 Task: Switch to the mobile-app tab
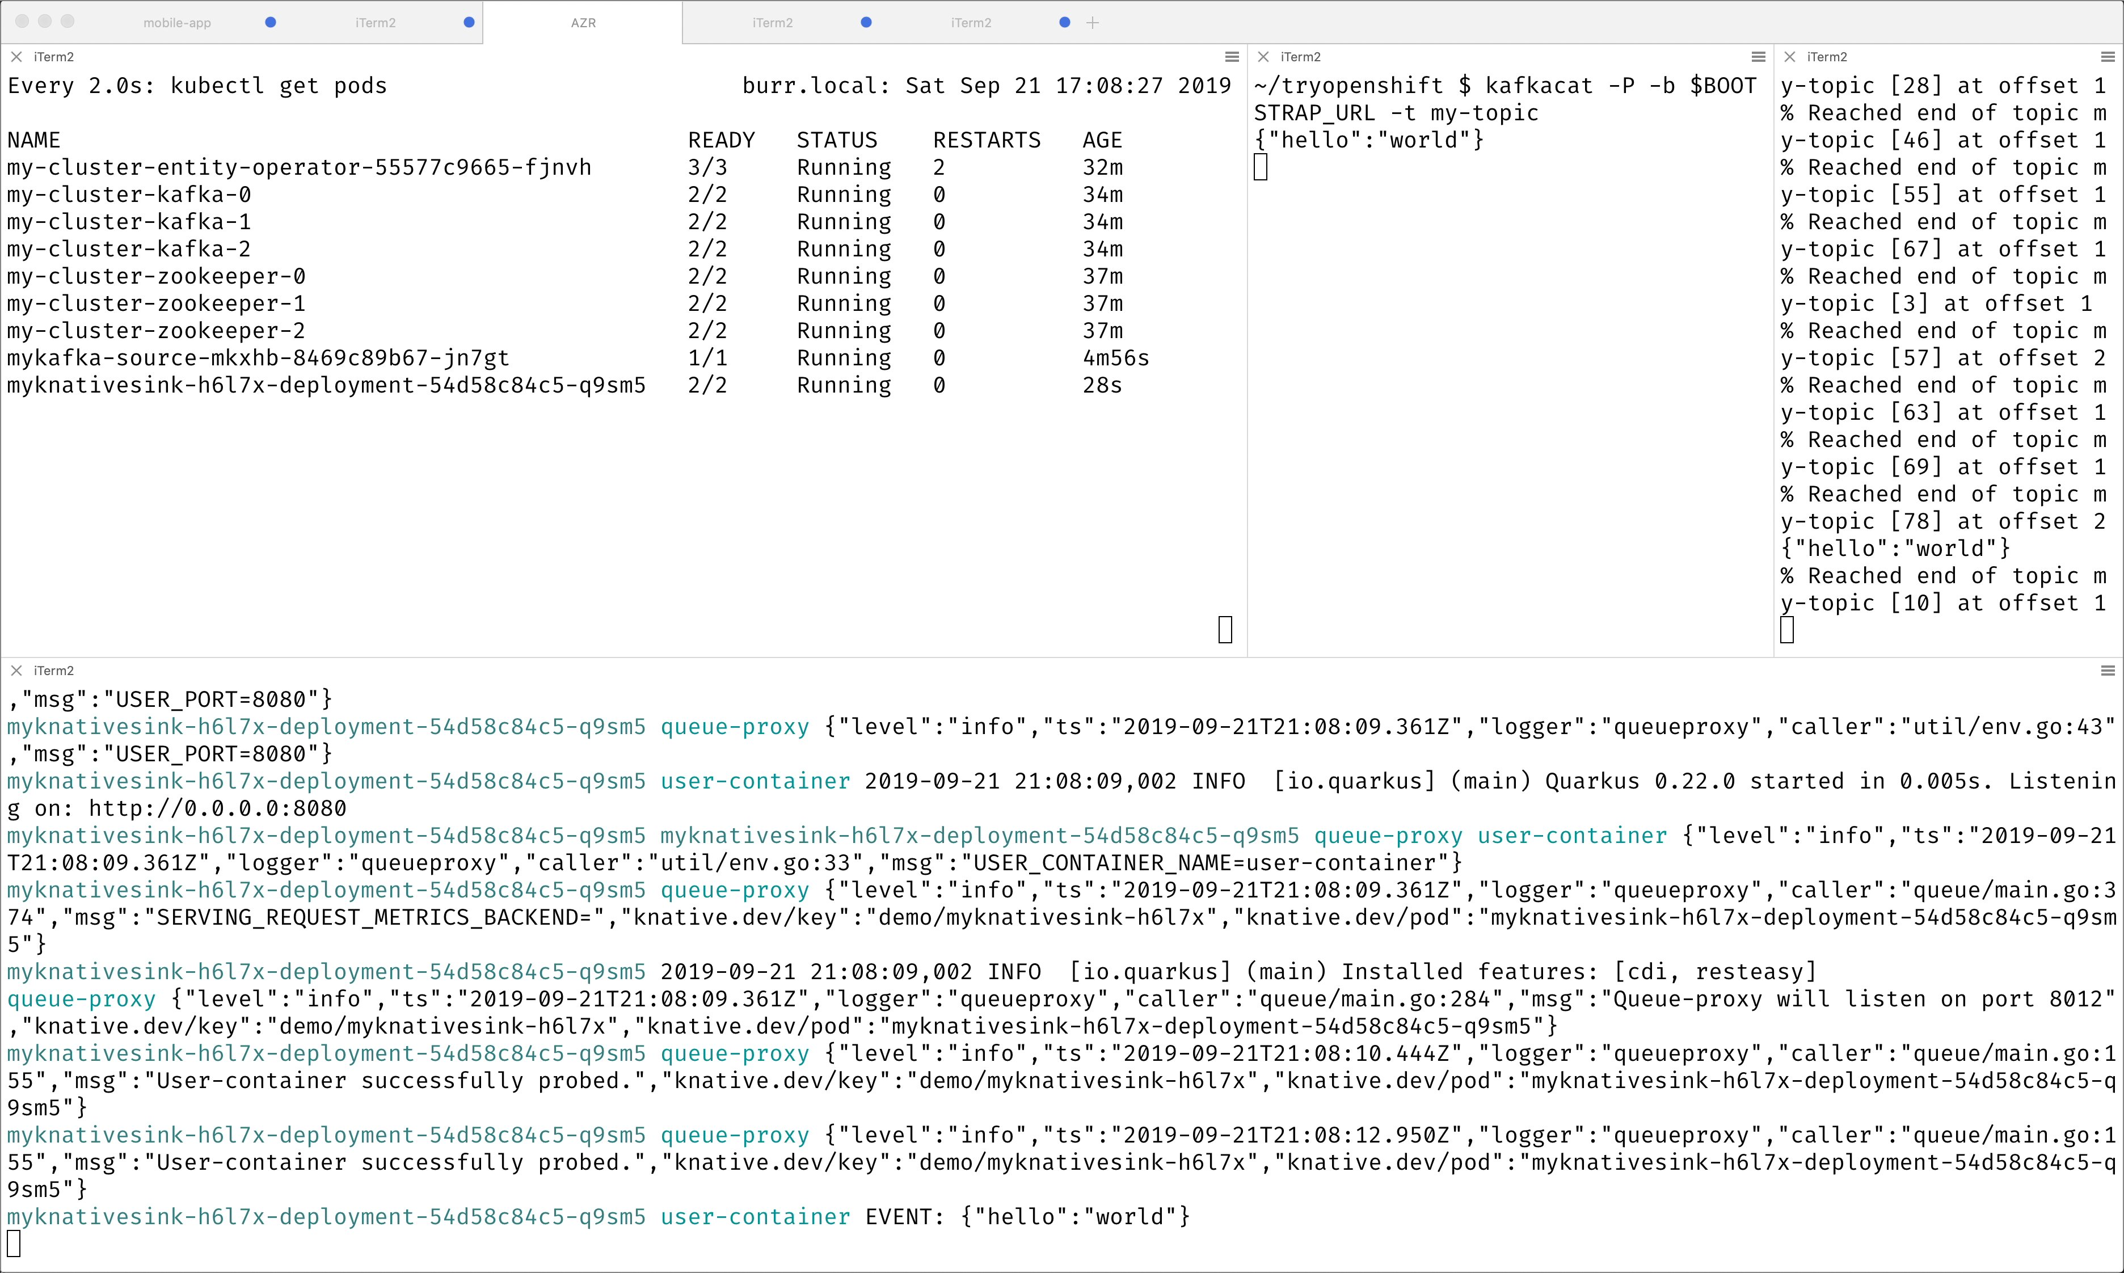(176, 22)
